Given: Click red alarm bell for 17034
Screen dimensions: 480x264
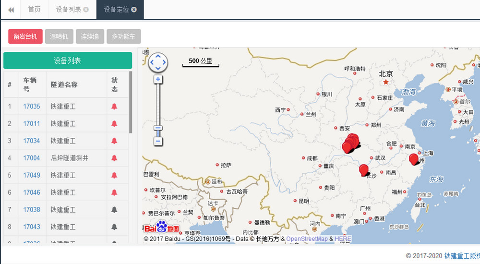Looking at the screenshot, I should pos(114,141).
